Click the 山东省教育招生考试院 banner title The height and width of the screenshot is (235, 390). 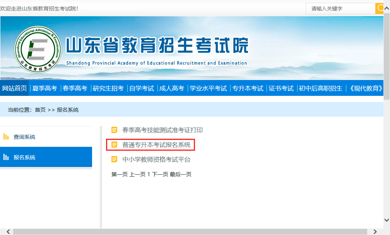157,45
